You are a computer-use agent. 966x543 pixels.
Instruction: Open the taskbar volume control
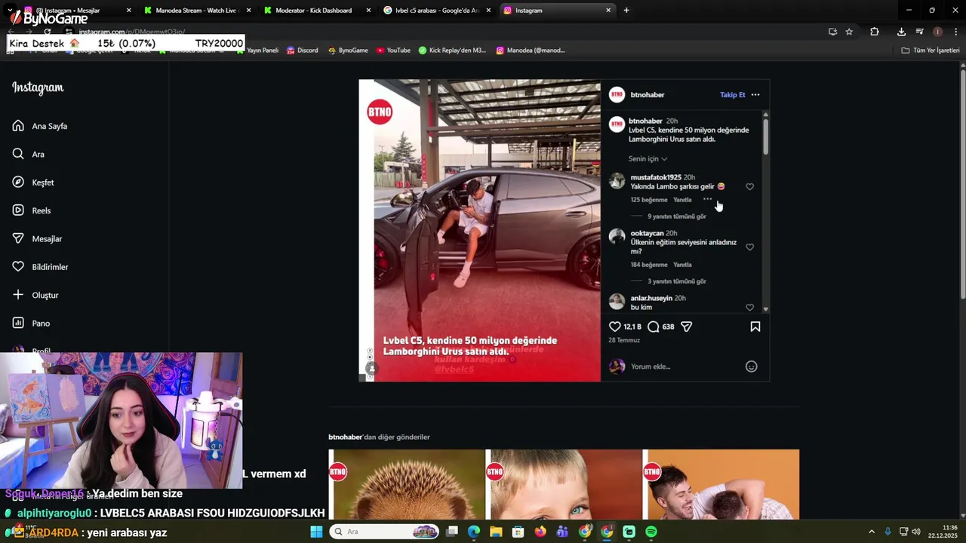915,532
